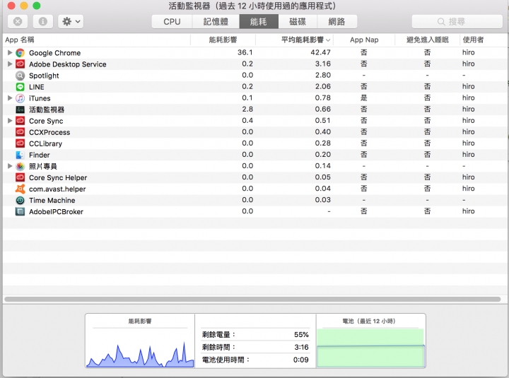Screen dimensions: 509x378
Task: Click the Adobe Desktop Service icon
Action: tap(20, 64)
